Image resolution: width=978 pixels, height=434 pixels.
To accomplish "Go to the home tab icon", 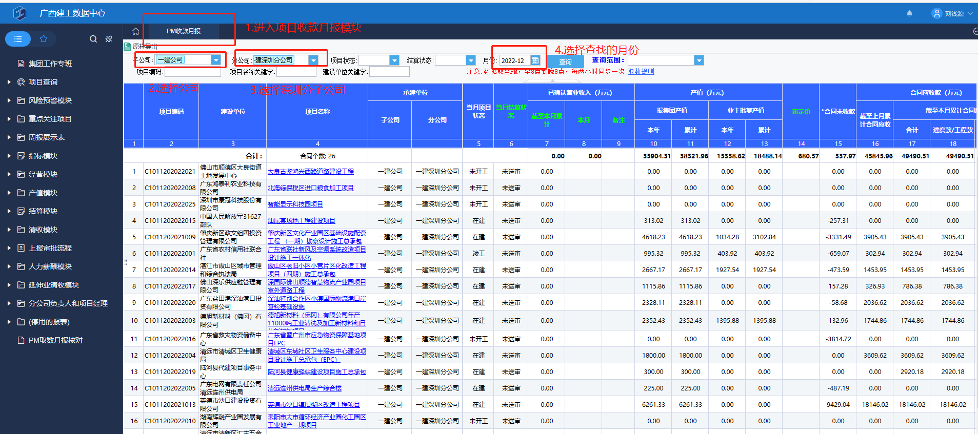I will click(x=135, y=31).
